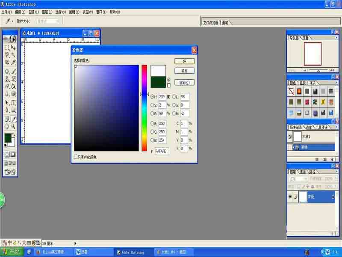Enable 只有Web颜色 checkbox
The height and width of the screenshot is (257, 342).
[x=76, y=157]
